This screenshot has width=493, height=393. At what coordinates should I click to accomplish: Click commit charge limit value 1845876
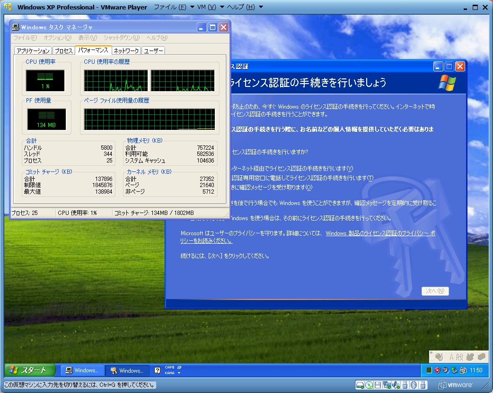[102, 185]
